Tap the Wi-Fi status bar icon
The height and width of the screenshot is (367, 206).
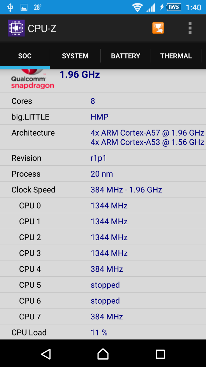137,7
